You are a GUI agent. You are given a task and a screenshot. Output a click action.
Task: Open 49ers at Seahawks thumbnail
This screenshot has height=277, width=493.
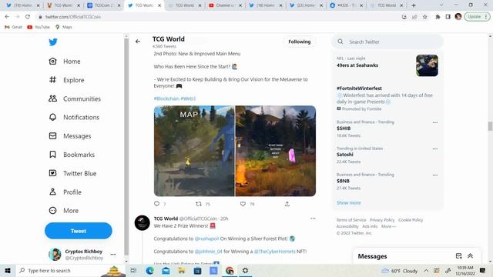427,65
